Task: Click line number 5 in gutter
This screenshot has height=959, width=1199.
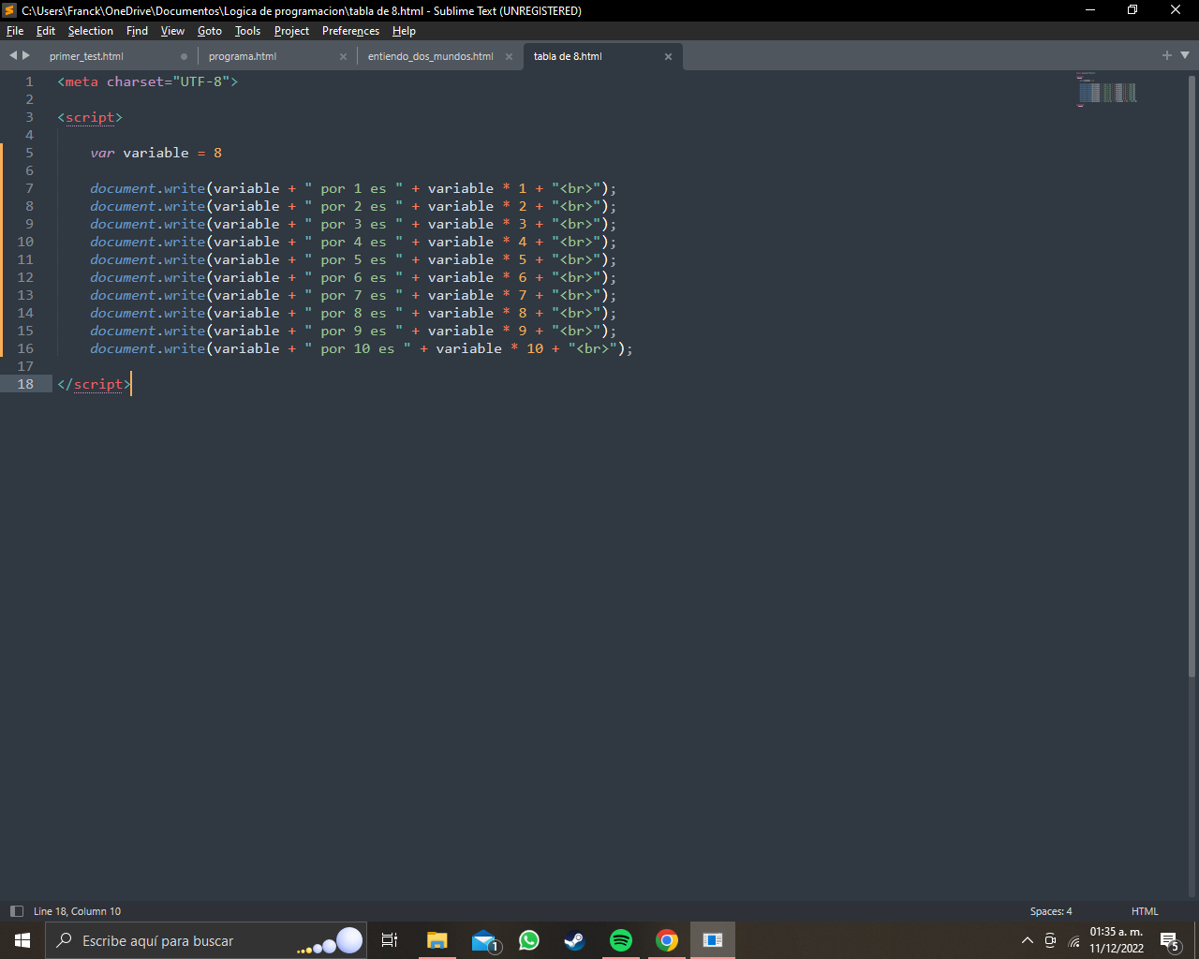Action: (29, 153)
